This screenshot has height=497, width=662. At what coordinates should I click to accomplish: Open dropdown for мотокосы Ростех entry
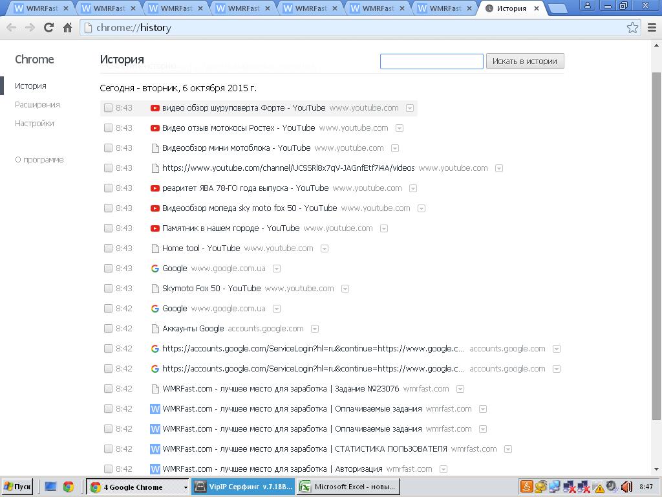400,128
